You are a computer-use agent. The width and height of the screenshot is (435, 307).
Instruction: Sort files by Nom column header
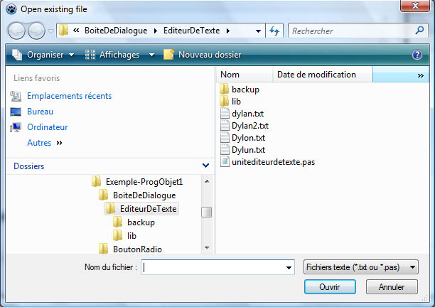tap(245, 75)
